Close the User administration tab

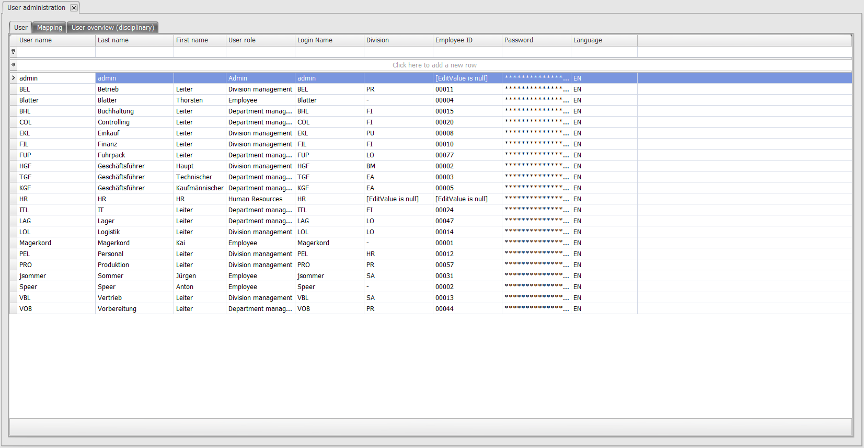74,8
